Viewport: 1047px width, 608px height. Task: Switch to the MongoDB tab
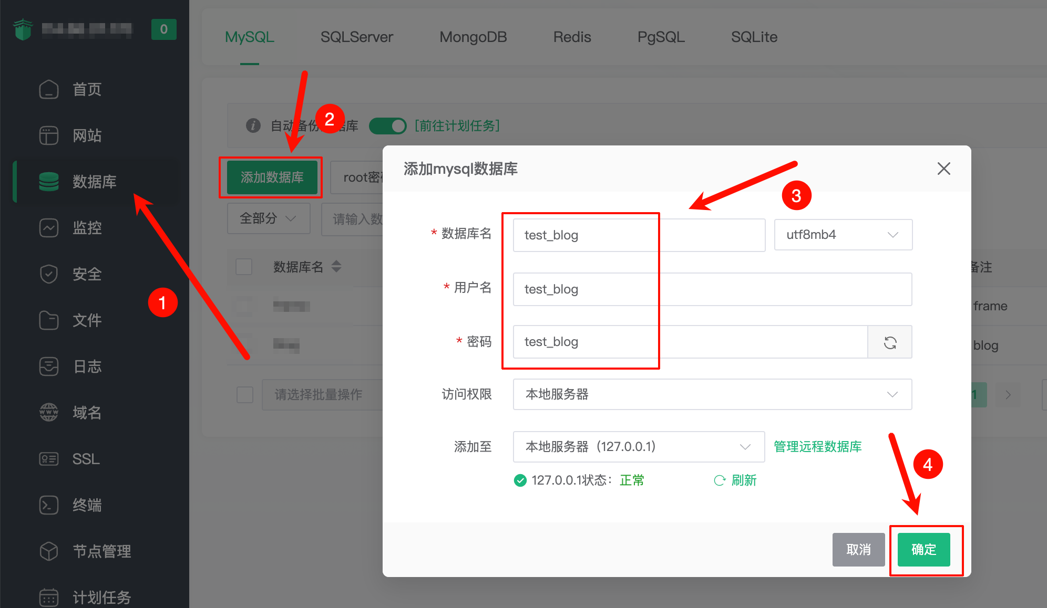[473, 37]
